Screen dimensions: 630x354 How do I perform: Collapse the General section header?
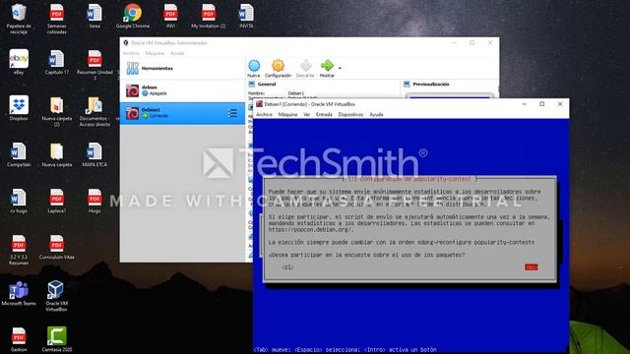267,85
